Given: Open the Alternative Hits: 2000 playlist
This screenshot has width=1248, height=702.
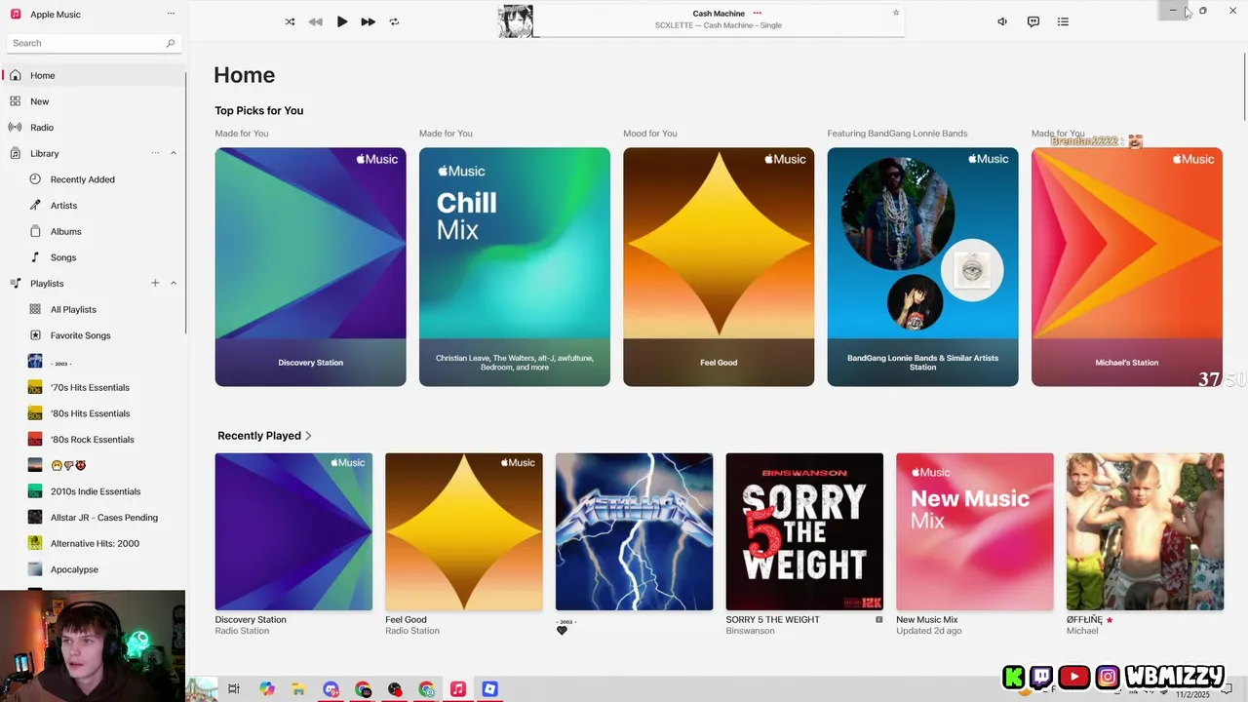Looking at the screenshot, I should [x=93, y=543].
